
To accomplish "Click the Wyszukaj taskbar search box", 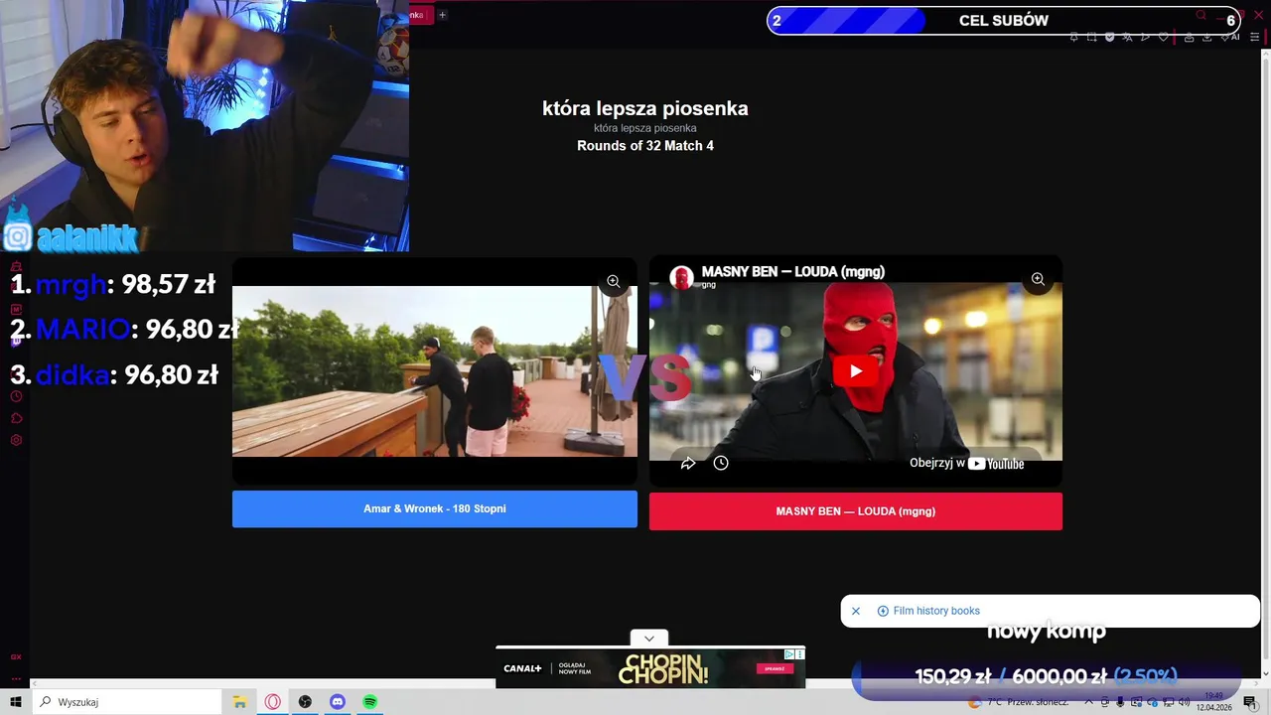I will point(127,702).
